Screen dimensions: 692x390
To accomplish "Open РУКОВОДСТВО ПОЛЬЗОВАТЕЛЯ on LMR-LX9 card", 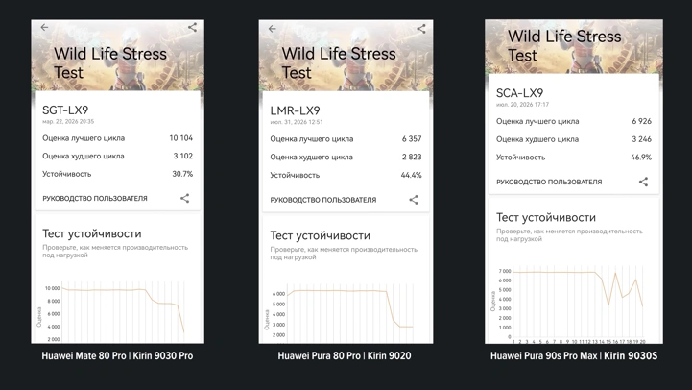I will pos(323,200).
